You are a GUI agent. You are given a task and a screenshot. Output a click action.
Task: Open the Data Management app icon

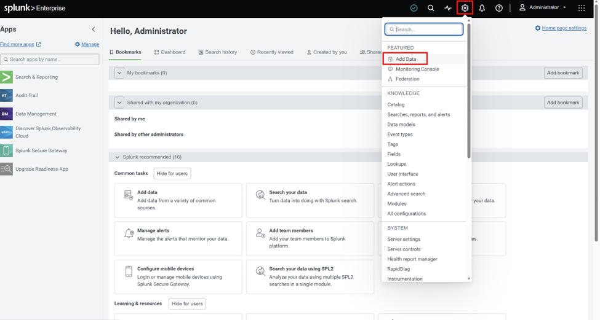[x=6, y=114]
